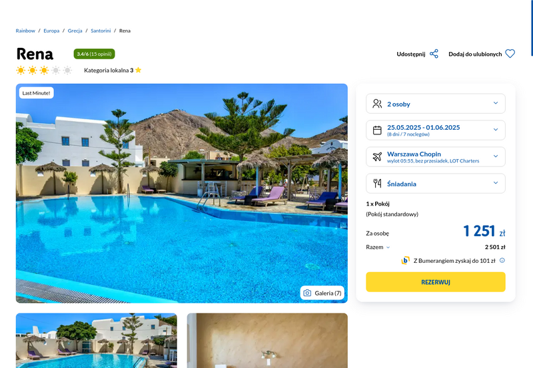Expand the 2 osoby guests dropdown
Viewport: 533px width, 368px height.
click(x=436, y=104)
